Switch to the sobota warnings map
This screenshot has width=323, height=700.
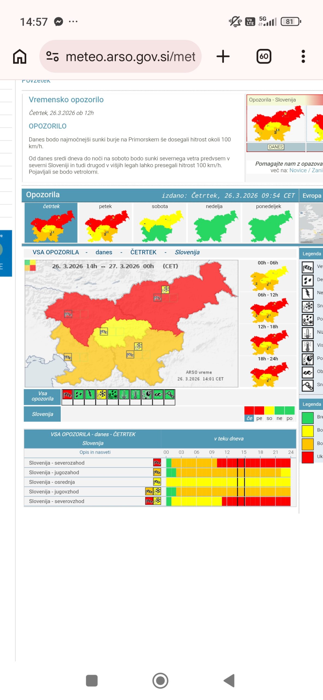pos(160,223)
